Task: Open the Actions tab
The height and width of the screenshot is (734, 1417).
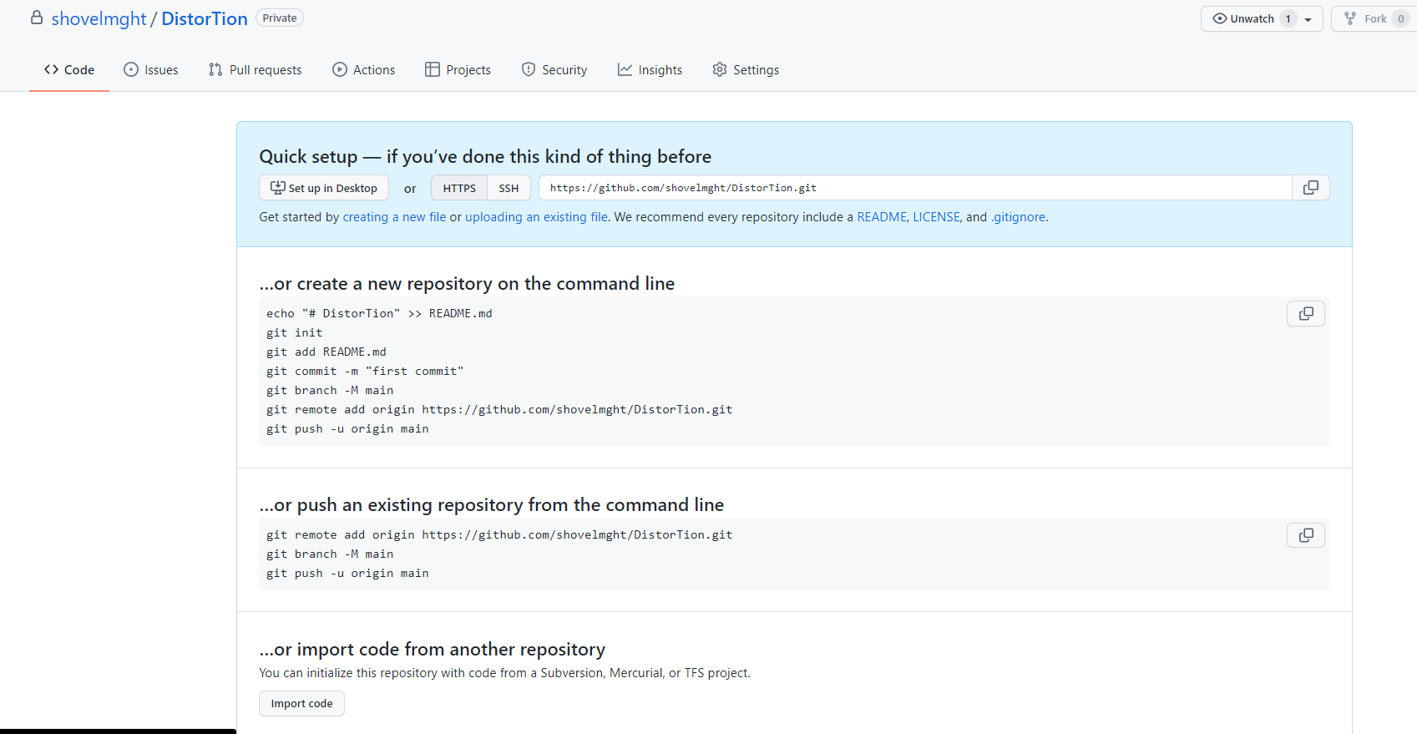Action: tap(364, 70)
